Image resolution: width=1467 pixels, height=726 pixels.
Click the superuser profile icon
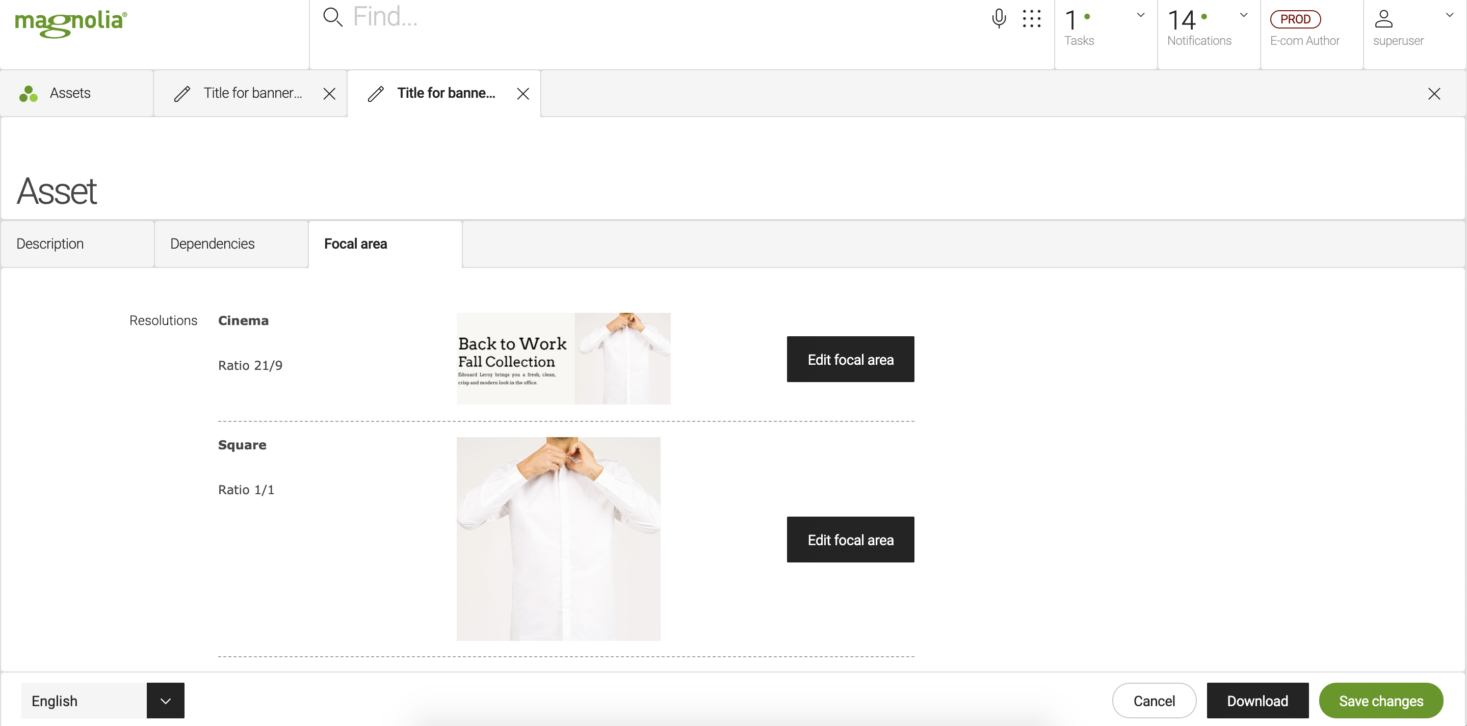(1383, 19)
